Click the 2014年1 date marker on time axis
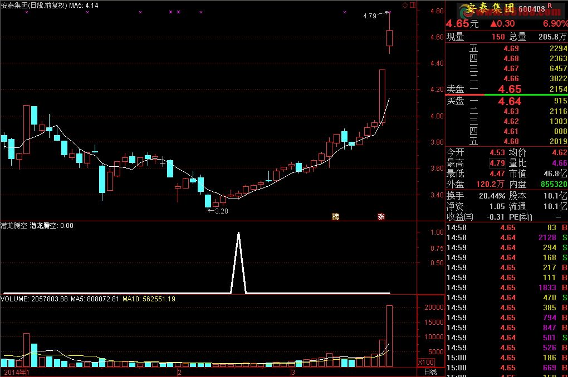The width and height of the screenshot is (568, 377). click(16, 372)
